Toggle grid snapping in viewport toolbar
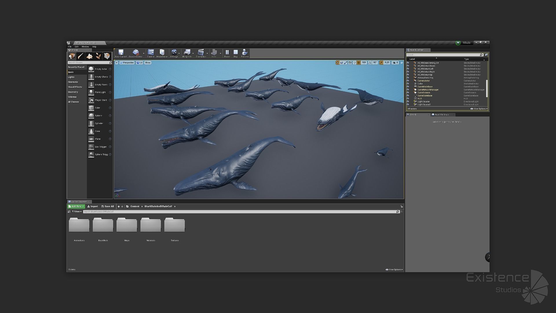This screenshot has height=313, width=556. [359, 63]
